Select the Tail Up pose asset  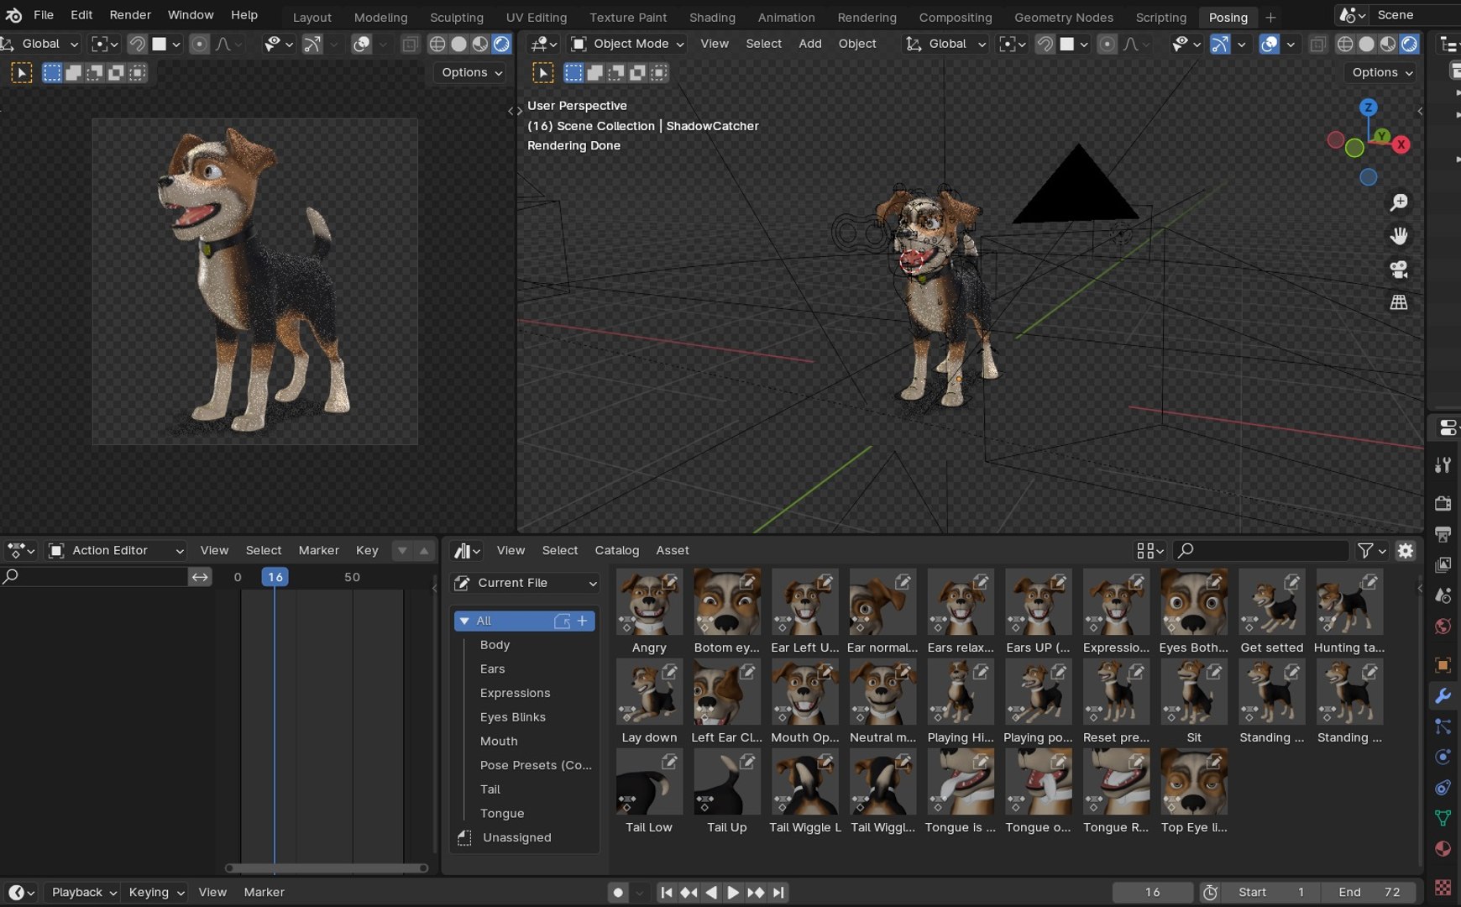coord(727,791)
